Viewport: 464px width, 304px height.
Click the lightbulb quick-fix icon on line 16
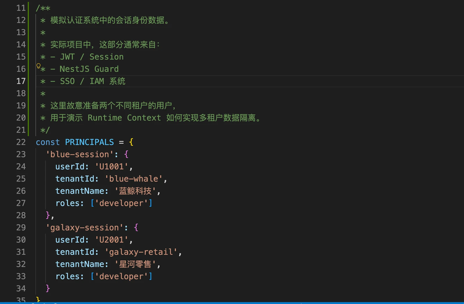point(38,66)
